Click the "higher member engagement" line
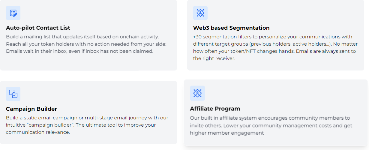 coord(227,133)
